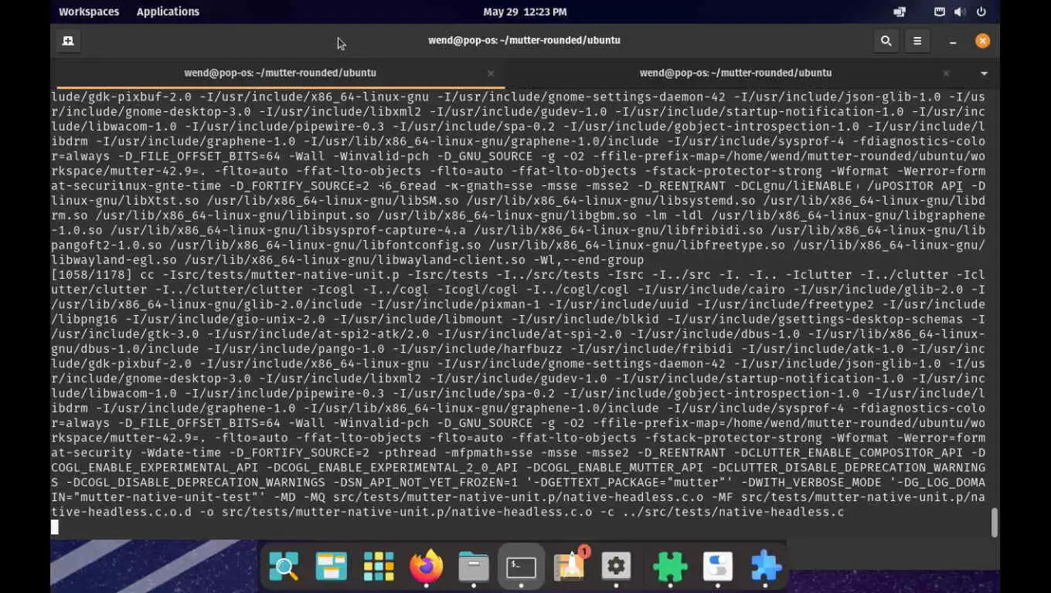Open terminal search with the magnifier icon

tap(886, 41)
